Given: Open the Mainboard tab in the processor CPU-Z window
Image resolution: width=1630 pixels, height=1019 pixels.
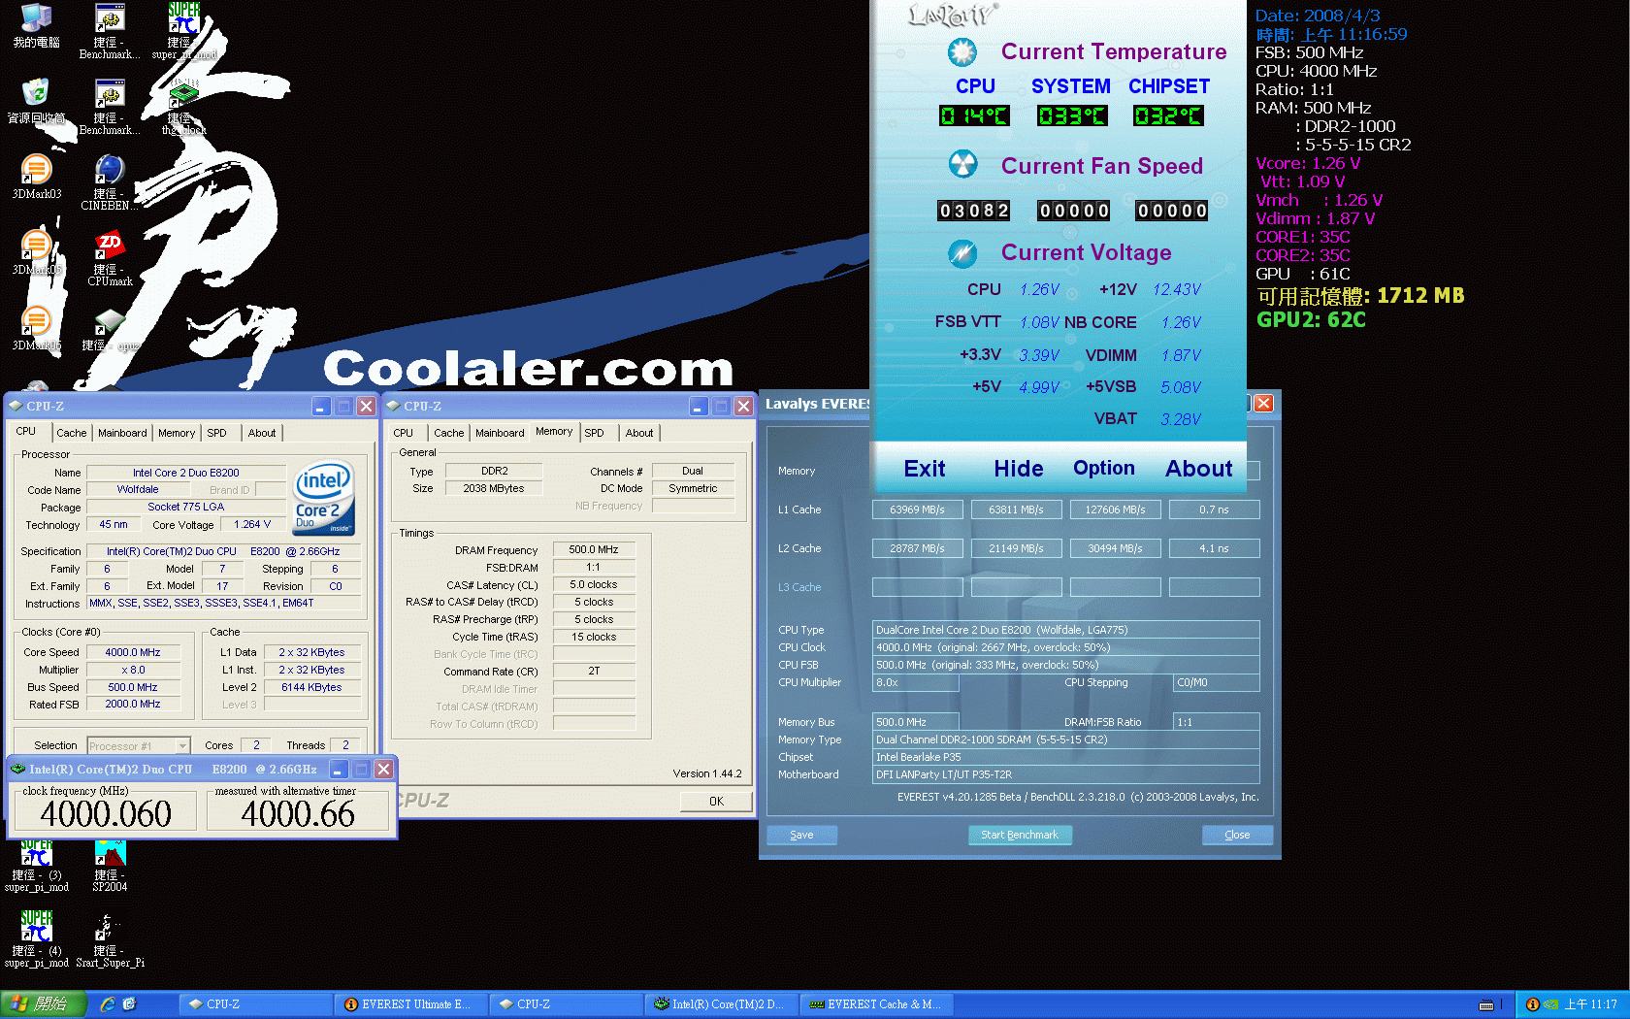Looking at the screenshot, I should tap(122, 433).
